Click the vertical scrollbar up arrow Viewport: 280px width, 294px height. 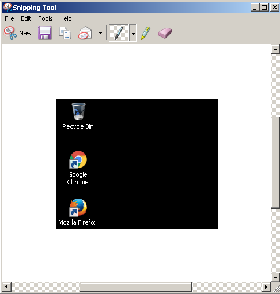[275, 49]
